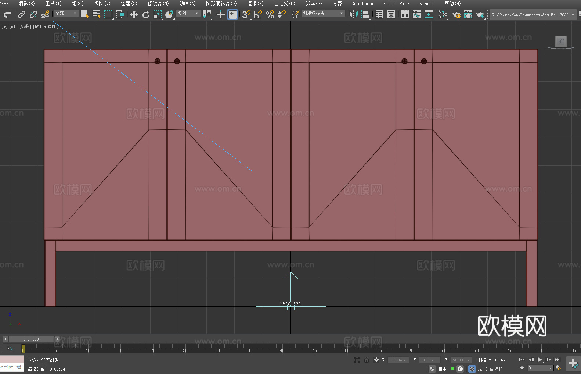
Task: Click Edit Named Selection Sets icon
Action: pos(296,14)
